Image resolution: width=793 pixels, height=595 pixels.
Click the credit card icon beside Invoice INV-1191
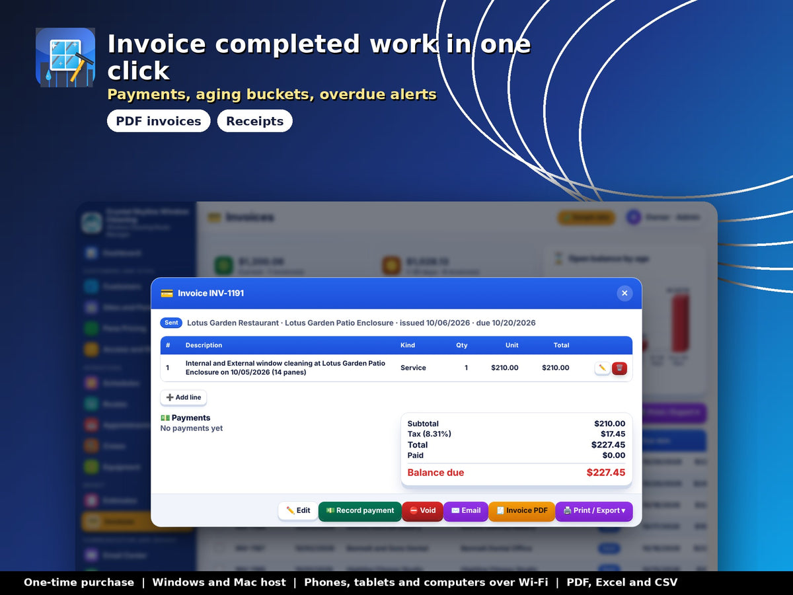tap(167, 293)
